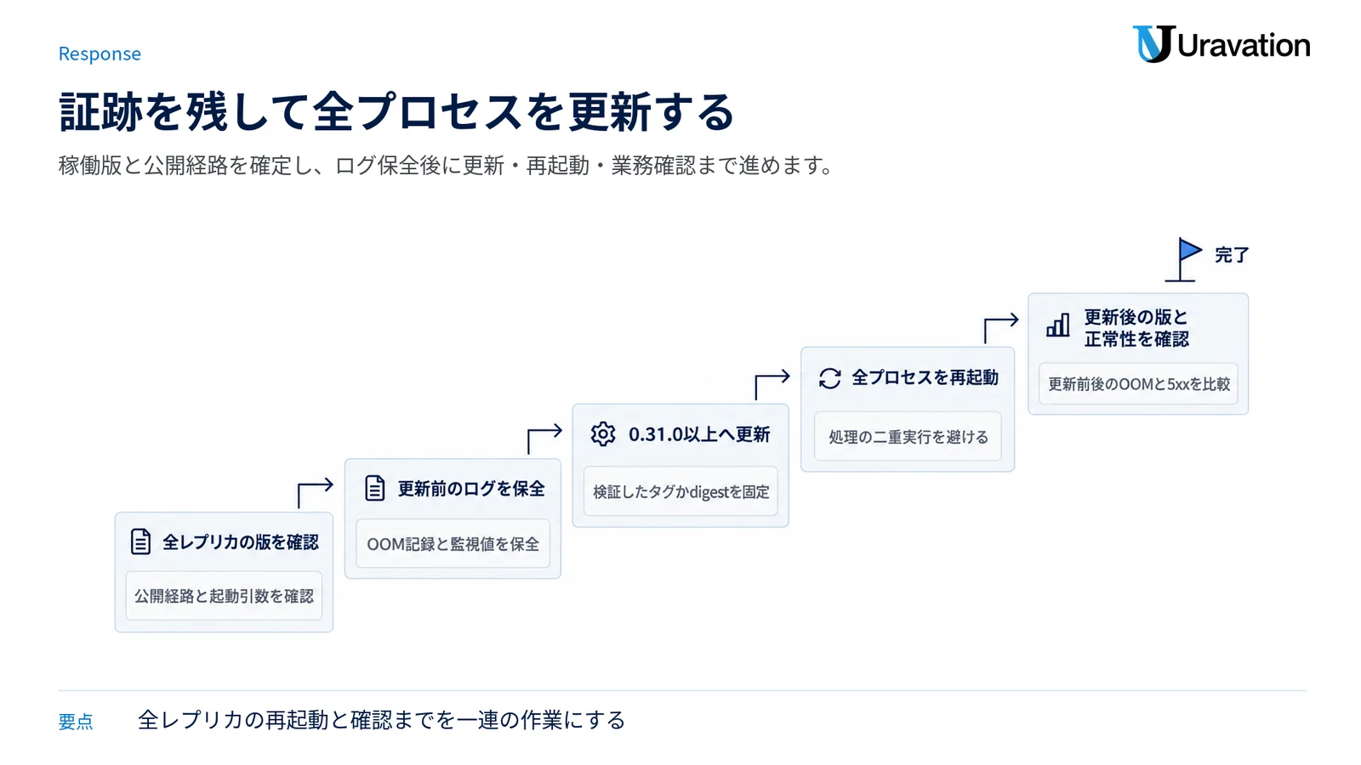
Task: Click the box 公開経路と起動引数を確認
Action: (224, 596)
